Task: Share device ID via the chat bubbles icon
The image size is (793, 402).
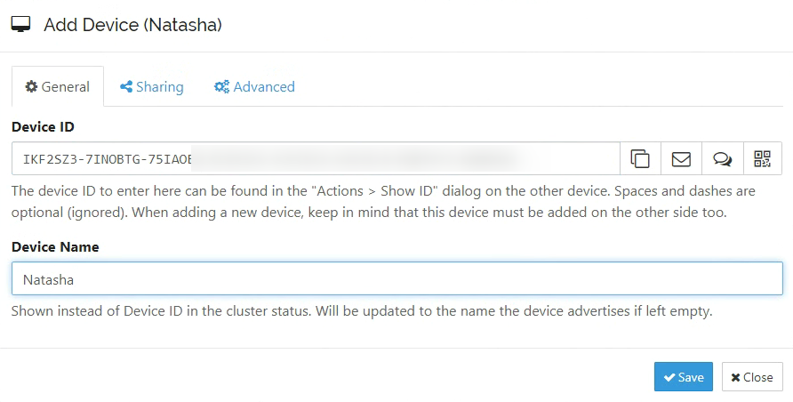Action: tap(722, 159)
